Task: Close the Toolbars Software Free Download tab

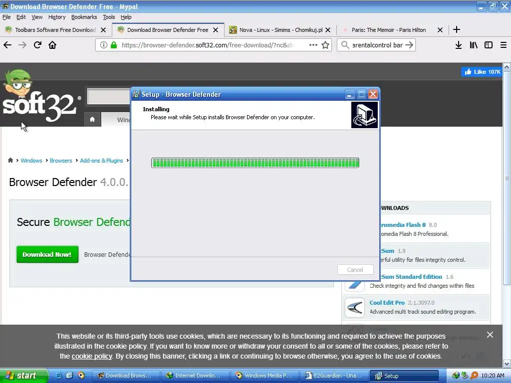Action: click(x=103, y=30)
